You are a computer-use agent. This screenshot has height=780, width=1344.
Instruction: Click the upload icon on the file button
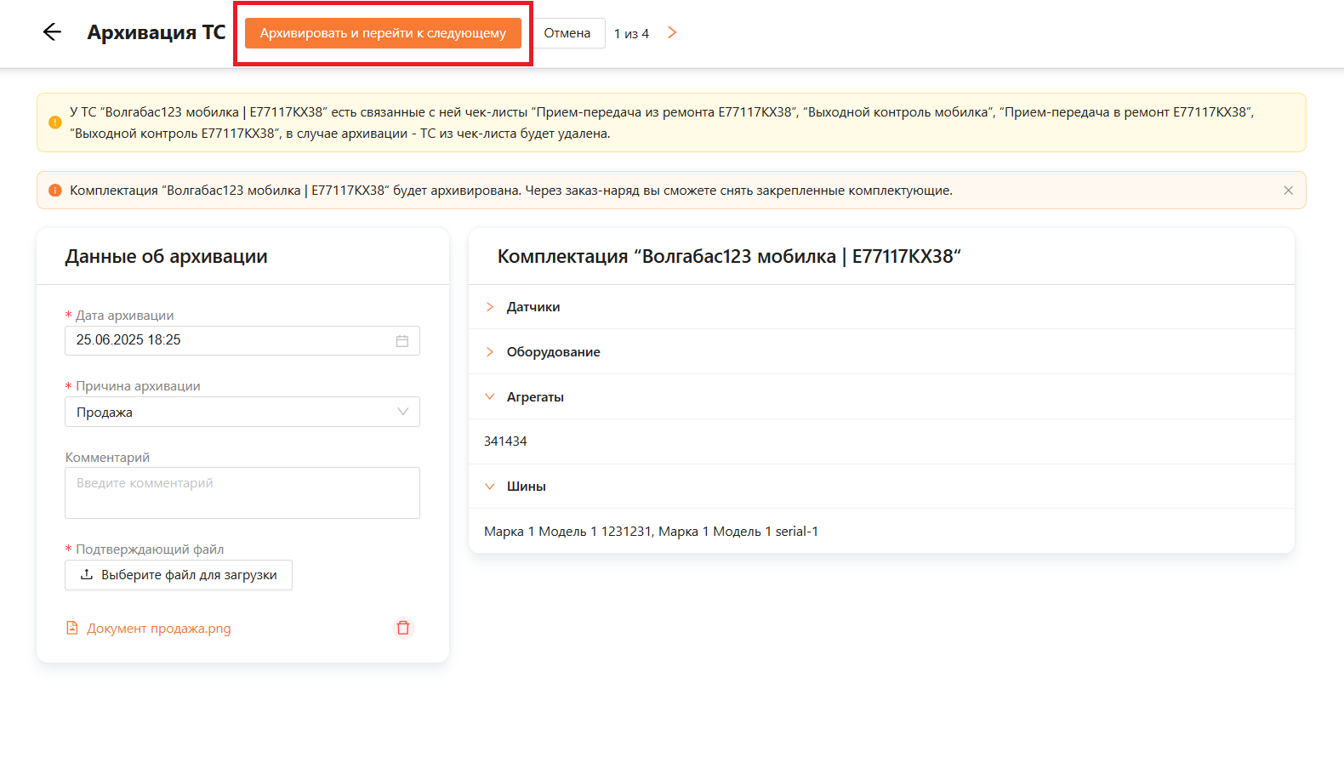pos(87,575)
